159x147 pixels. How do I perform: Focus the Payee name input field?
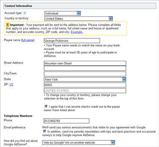pos(72,41)
